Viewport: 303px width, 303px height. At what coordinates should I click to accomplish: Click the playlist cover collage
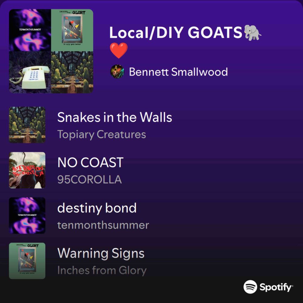[x=51, y=51]
